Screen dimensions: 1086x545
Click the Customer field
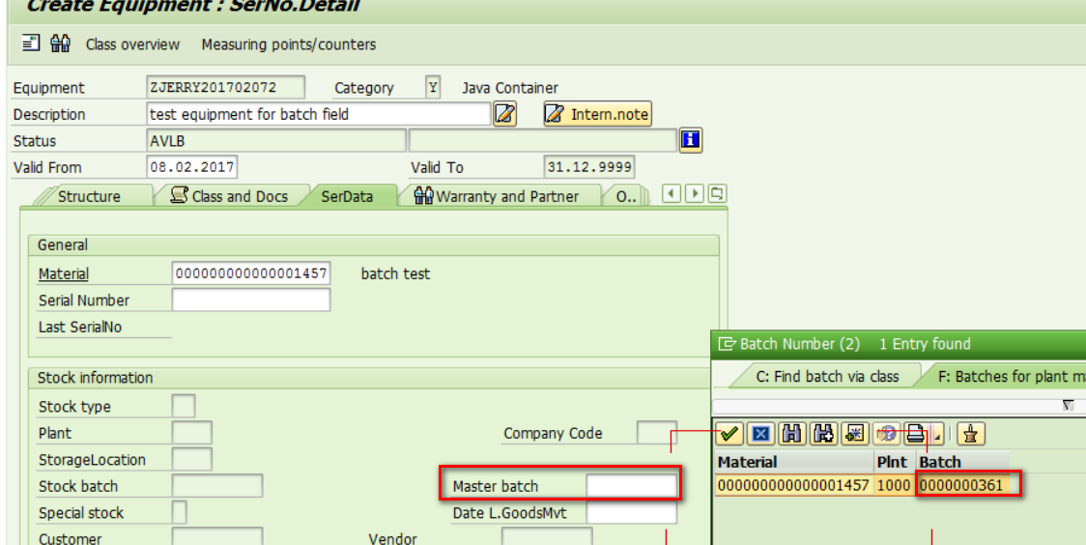tap(216, 537)
